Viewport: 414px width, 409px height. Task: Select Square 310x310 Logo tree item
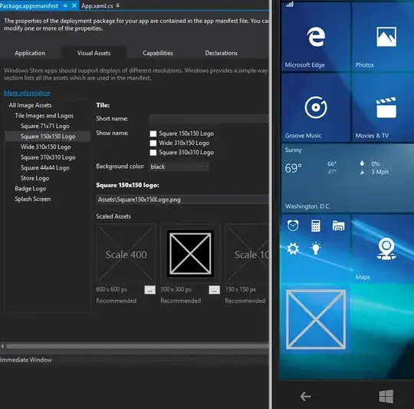point(48,157)
